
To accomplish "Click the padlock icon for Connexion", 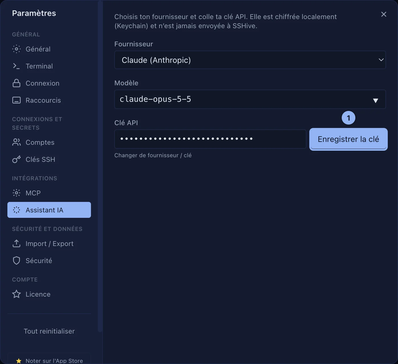I will pos(16,83).
